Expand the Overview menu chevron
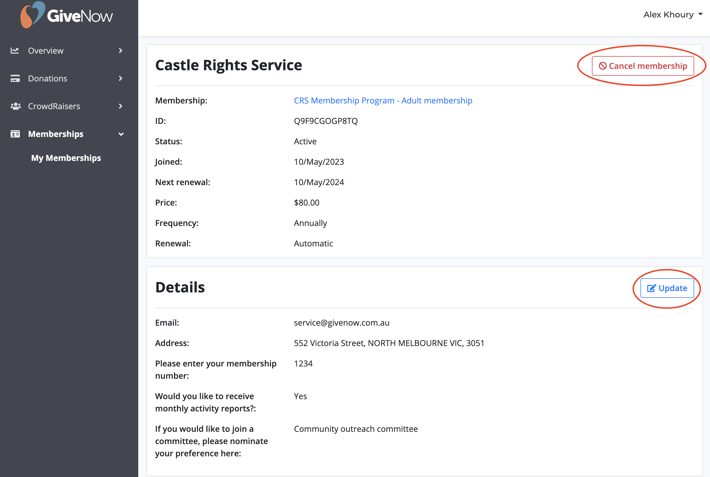 click(121, 50)
